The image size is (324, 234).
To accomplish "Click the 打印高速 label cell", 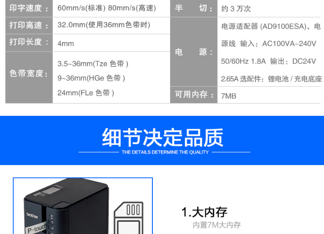I will tap(29, 26).
